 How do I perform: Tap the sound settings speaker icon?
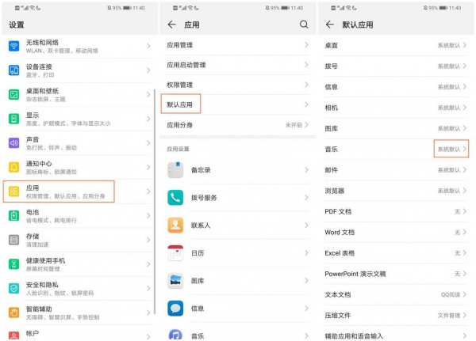click(13, 143)
